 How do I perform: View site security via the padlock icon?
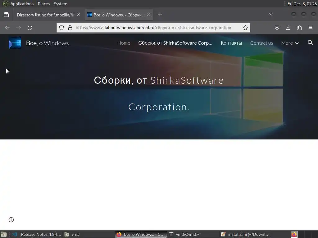click(70, 28)
